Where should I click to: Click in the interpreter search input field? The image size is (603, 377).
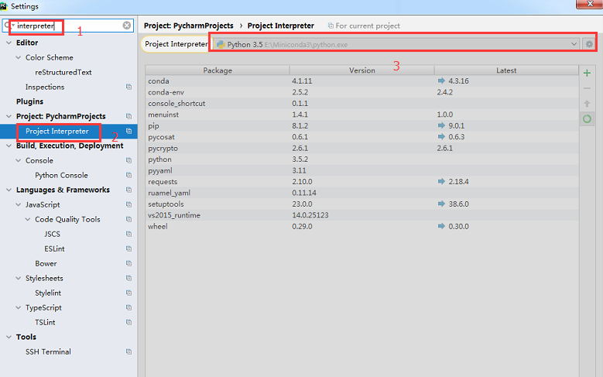pos(69,26)
